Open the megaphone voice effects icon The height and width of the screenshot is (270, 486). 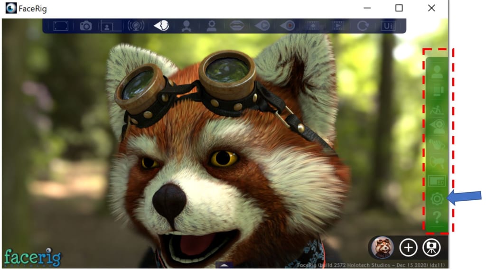437,163
